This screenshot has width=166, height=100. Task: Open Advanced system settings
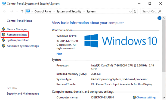(x=23, y=46)
